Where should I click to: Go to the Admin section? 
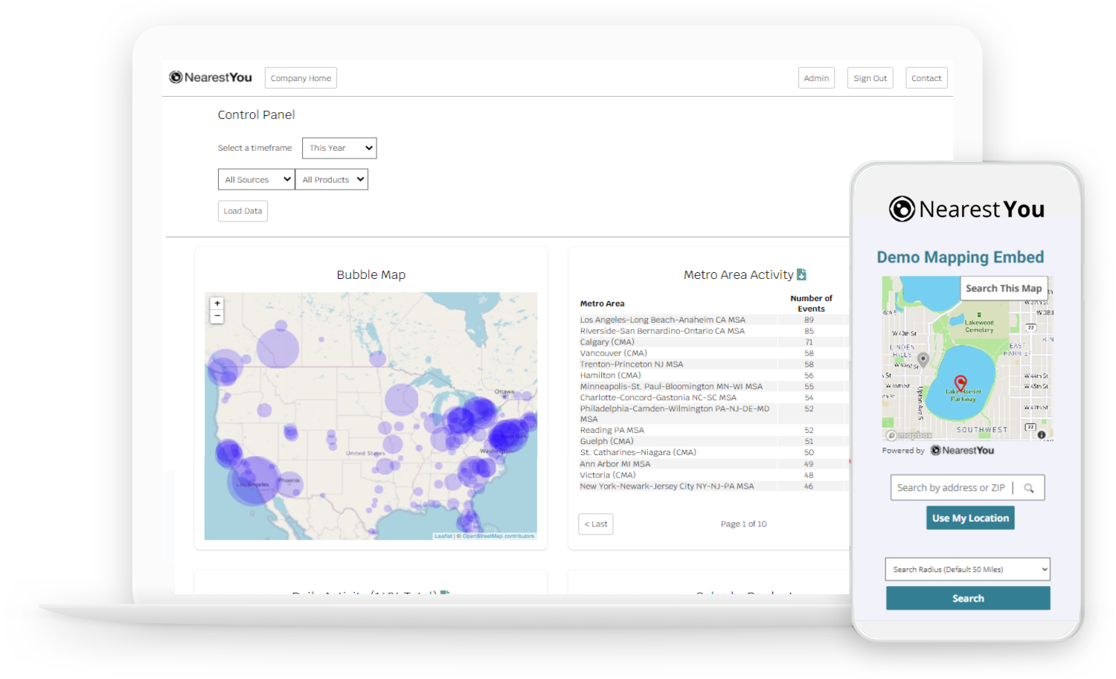(x=816, y=78)
